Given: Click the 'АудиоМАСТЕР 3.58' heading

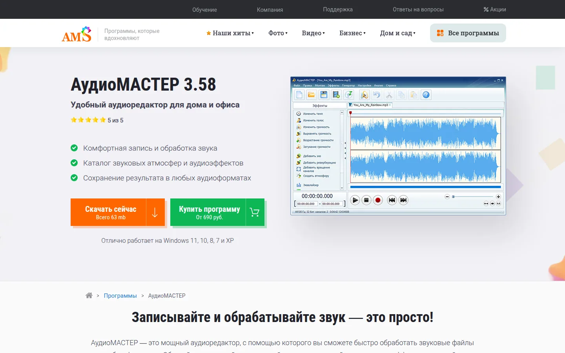Looking at the screenshot, I should (143, 84).
